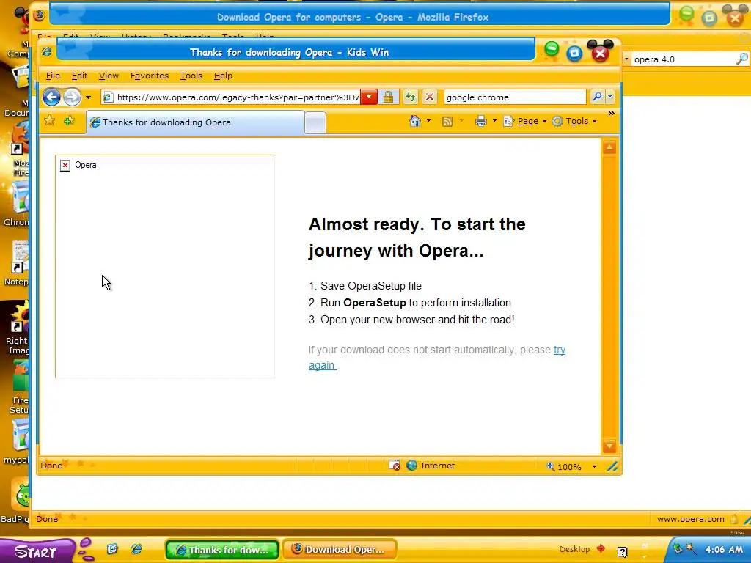
Task: Click the broken Opera image placeholder
Action: pos(165,266)
